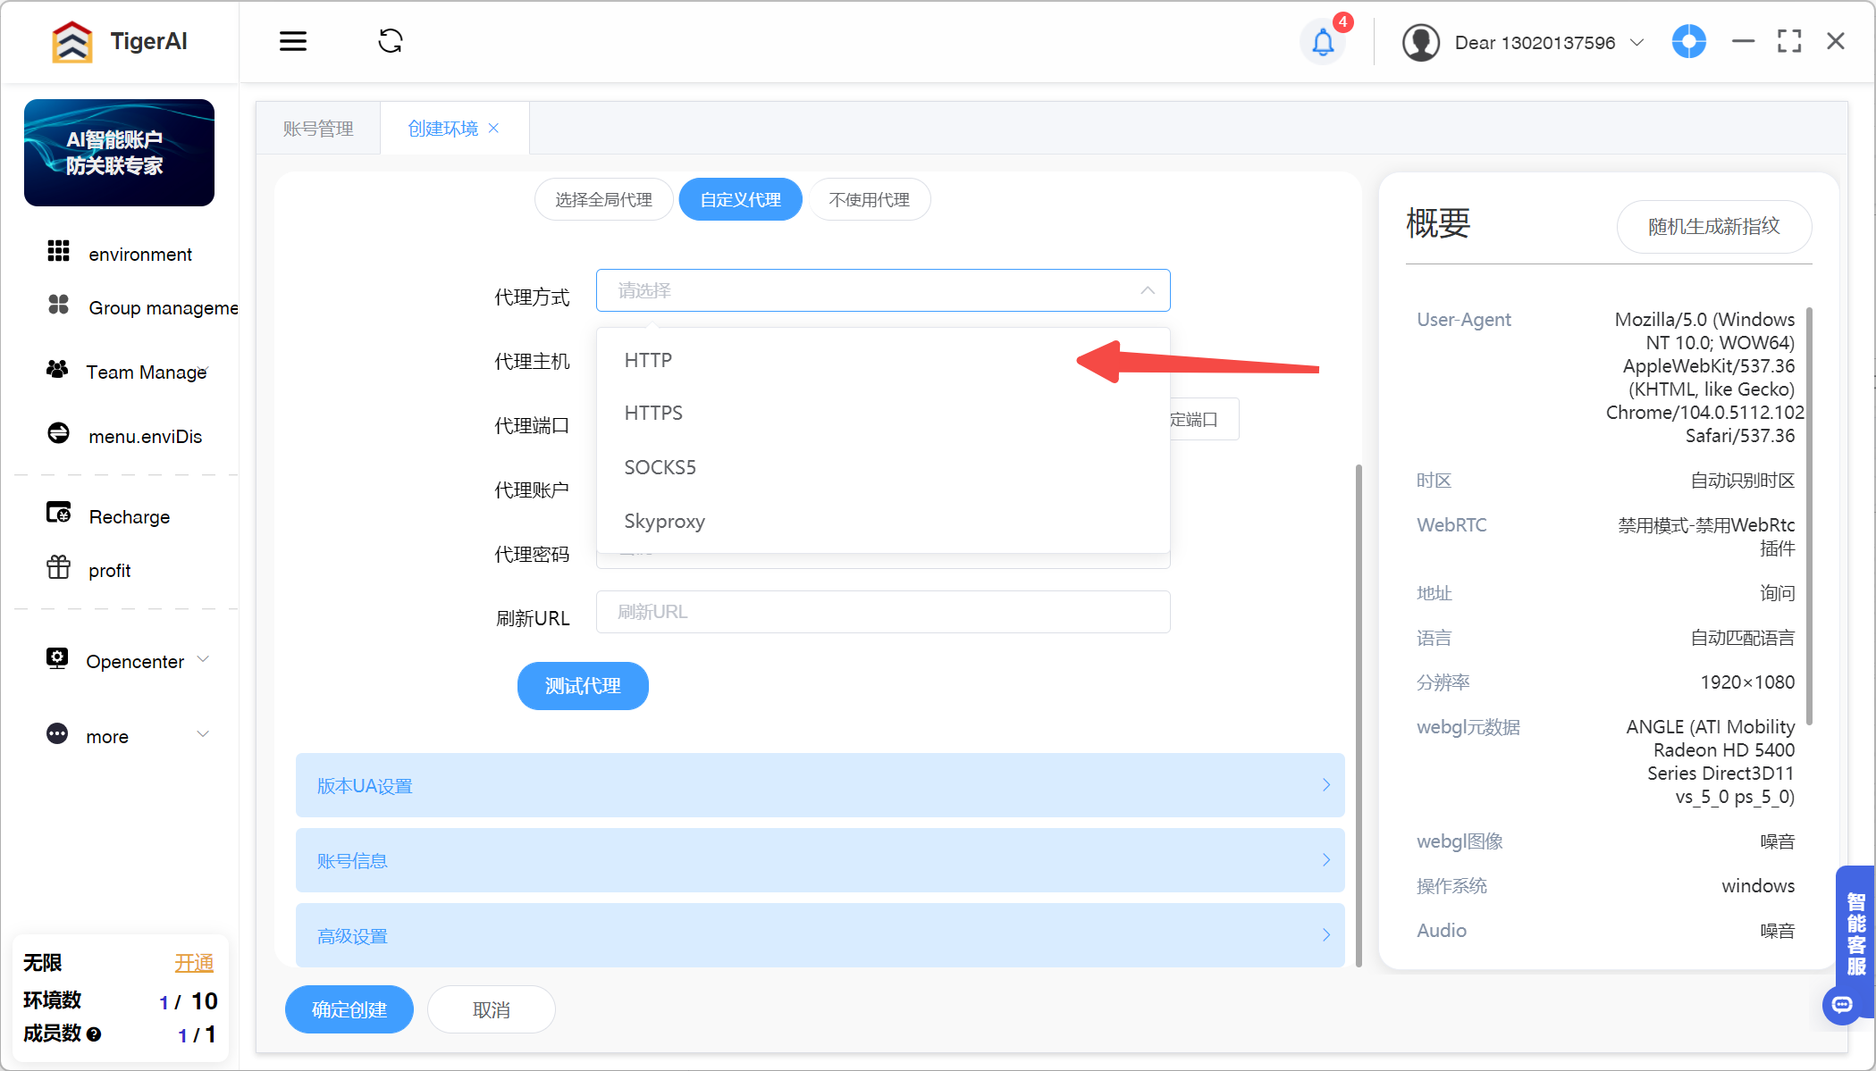Screen dimensions: 1876x1071
Task: Click the webgl元数据 label
Action: coord(1468,726)
